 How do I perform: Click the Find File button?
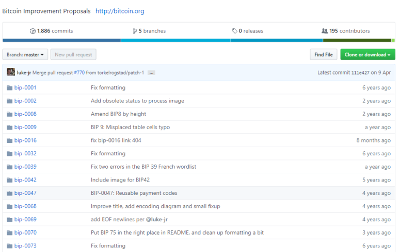tap(324, 55)
